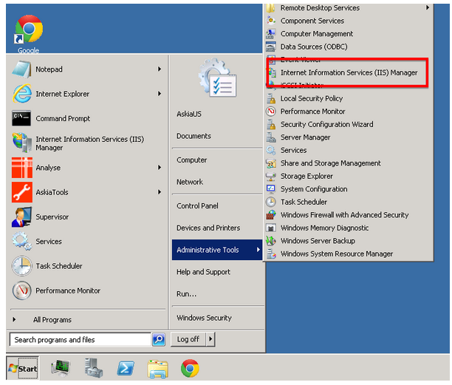Viewport: 452px width, 385px height.
Task: Open the Performance Monitor icon in left pane
Action: coord(22,290)
